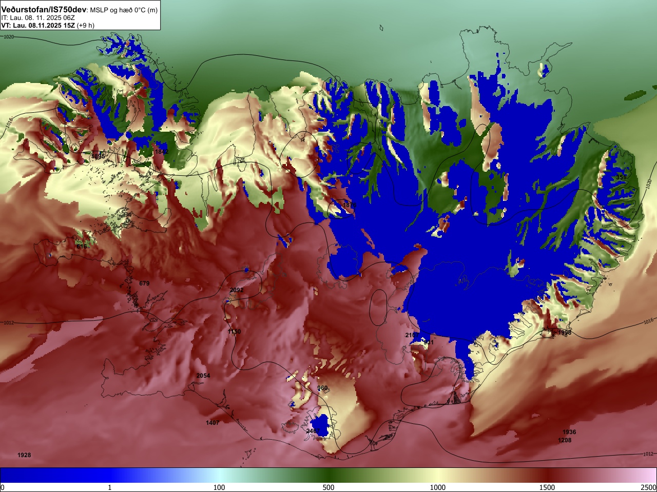Screen dimensions: 657x492
Task: Click the 2500 tick on the color scale
Action: click(x=649, y=487)
